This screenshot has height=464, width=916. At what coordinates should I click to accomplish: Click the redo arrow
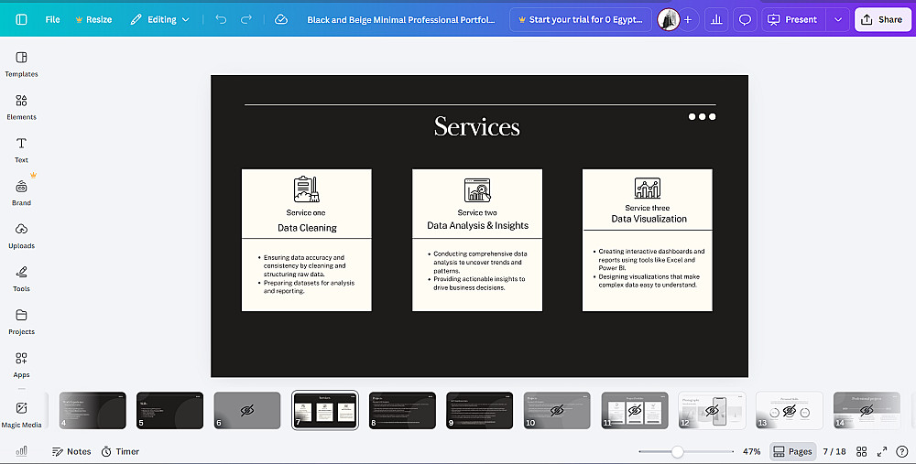(246, 19)
